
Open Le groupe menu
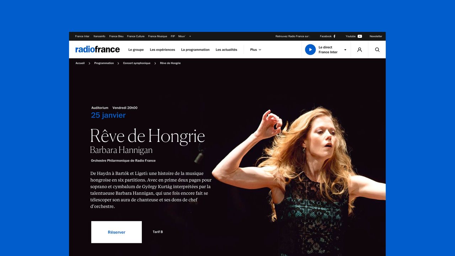click(x=136, y=50)
